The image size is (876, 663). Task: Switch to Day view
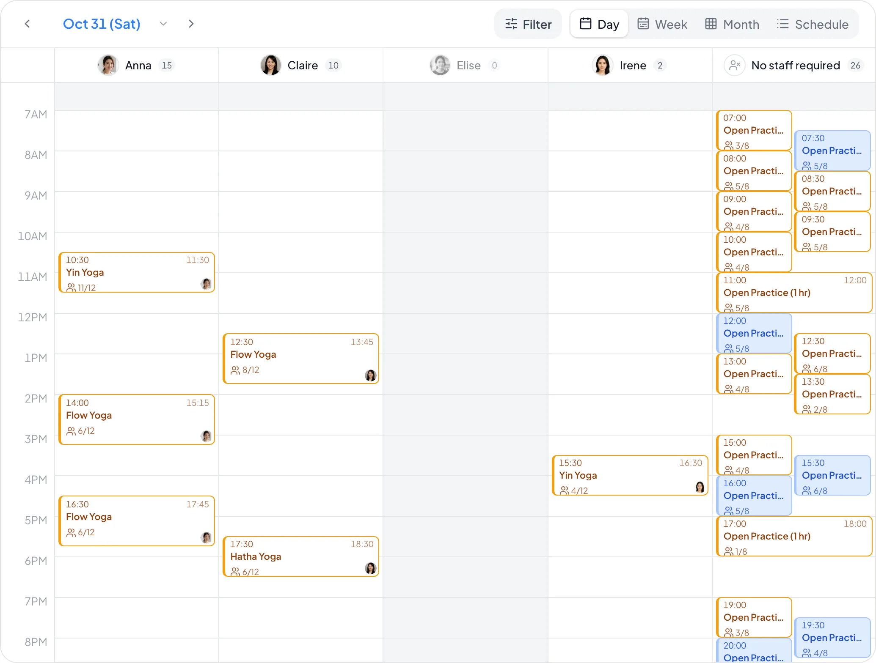pyautogui.click(x=599, y=24)
